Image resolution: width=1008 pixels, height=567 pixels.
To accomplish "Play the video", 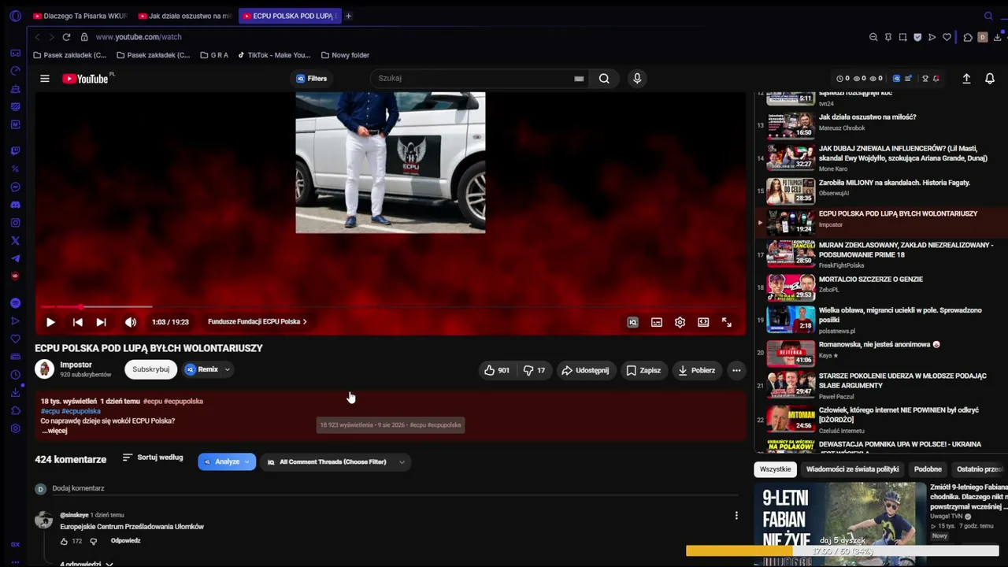I will [50, 322].
